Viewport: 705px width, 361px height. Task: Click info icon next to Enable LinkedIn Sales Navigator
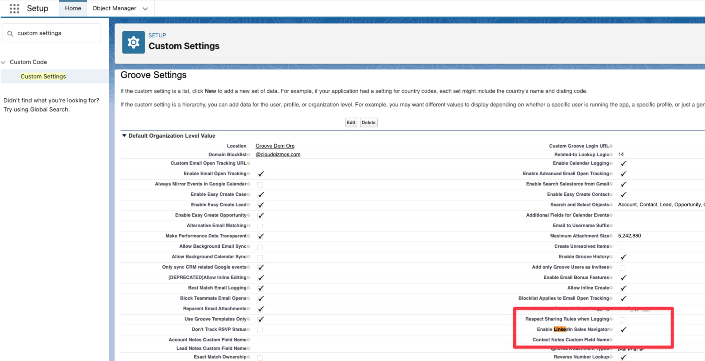[x=611, y=330]
